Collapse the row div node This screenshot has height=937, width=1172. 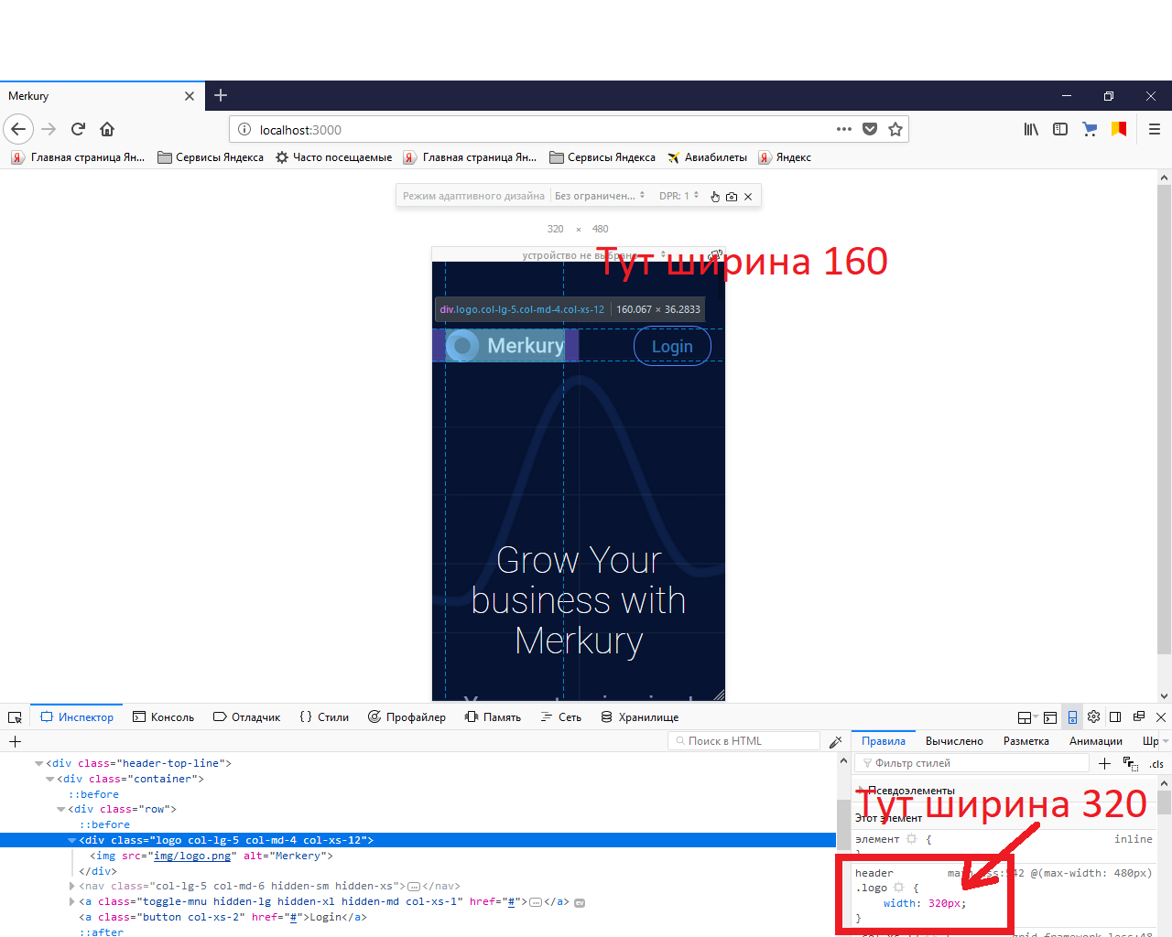(61, 809)
